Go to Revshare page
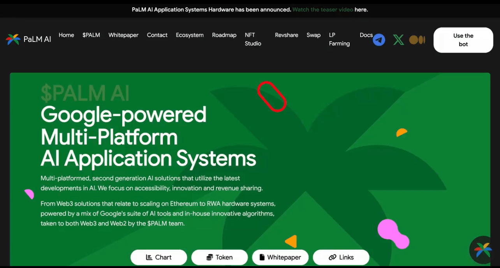 tap(286, 35)
